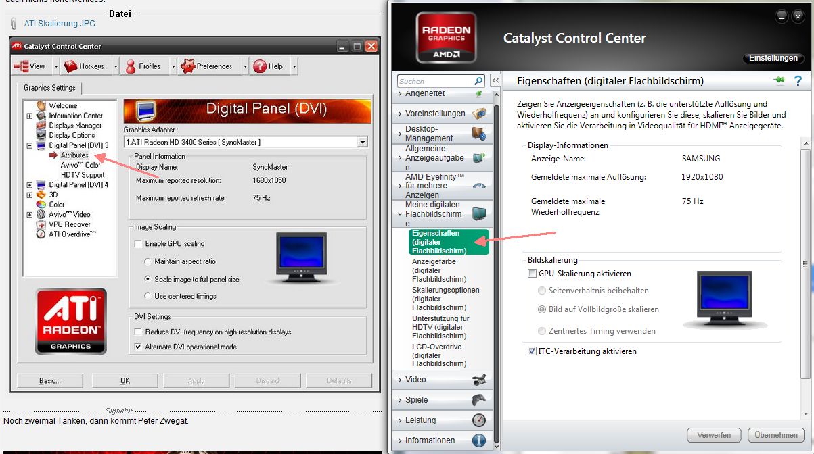Click the Informationen info sidebar icon
Image resolution: width=814 pixels, height=454 pixels.
pos(479,440)
